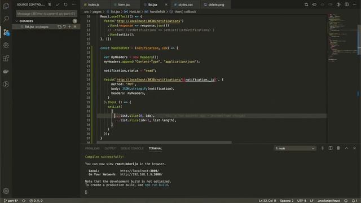Discard changes on list.jsx row
Screen dimensions: 361x203
tap(64, 27)
